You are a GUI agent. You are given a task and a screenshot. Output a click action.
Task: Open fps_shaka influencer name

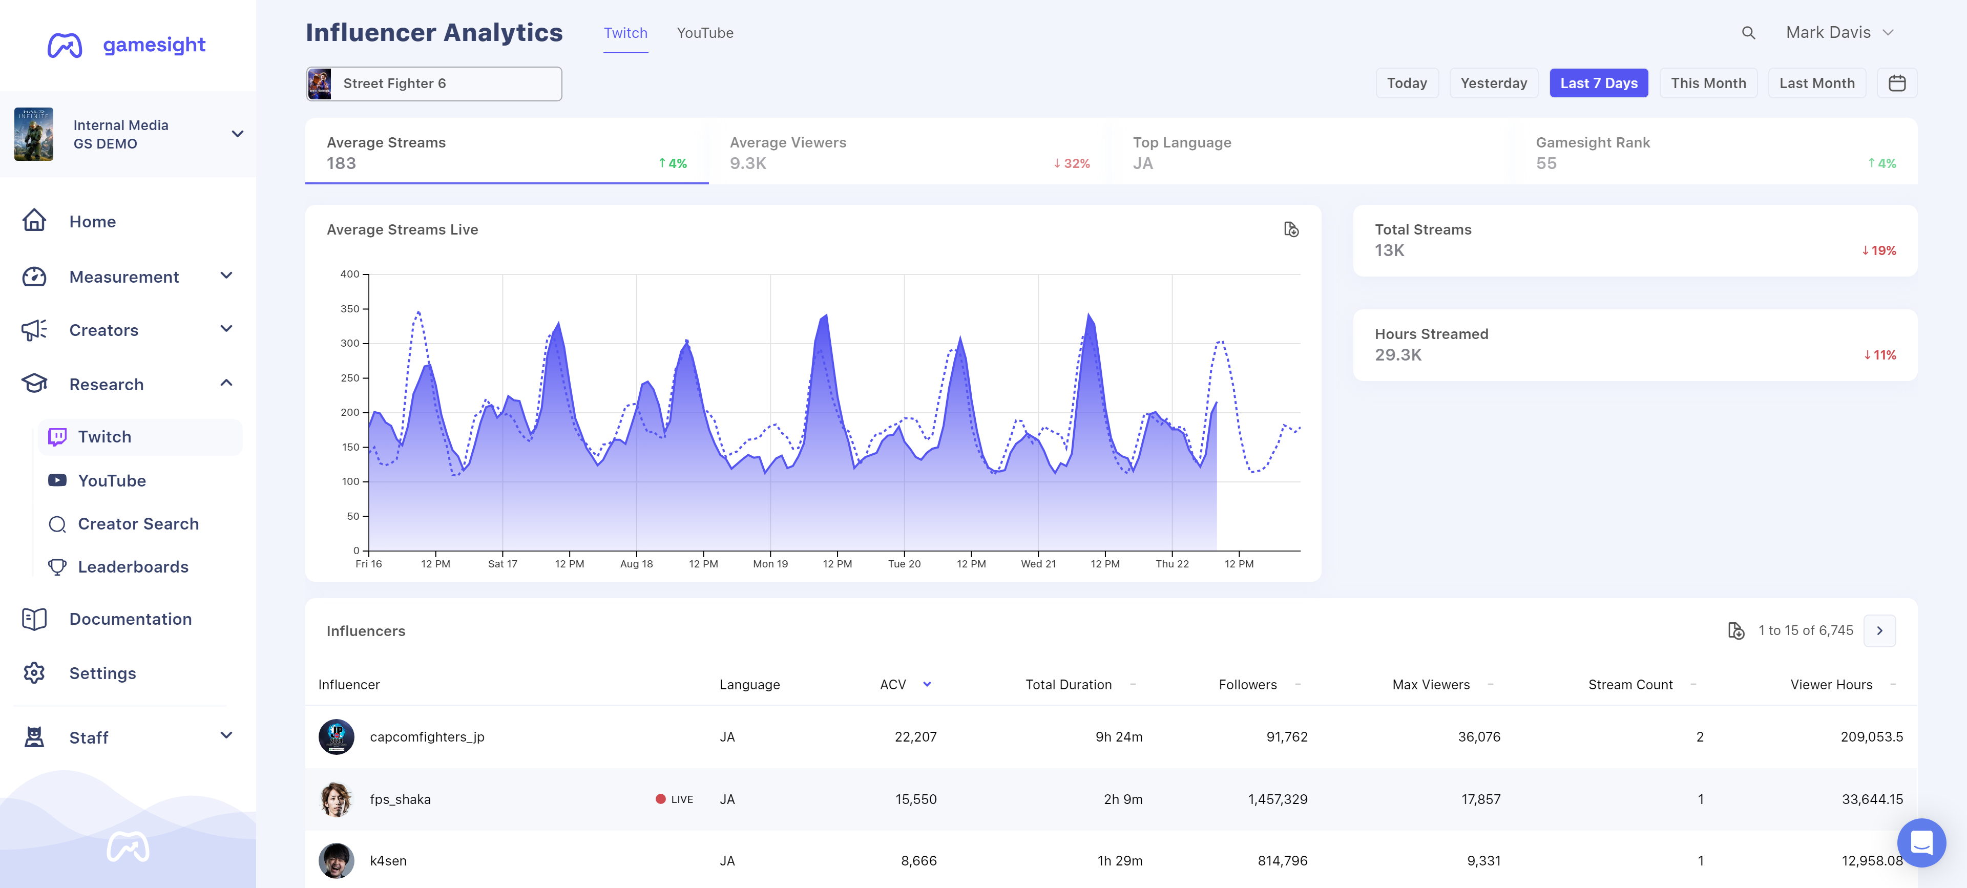click(400, 799)
